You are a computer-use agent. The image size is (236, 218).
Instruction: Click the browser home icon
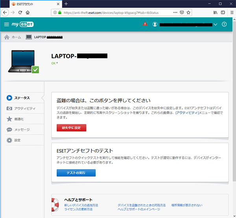[28, 13]
